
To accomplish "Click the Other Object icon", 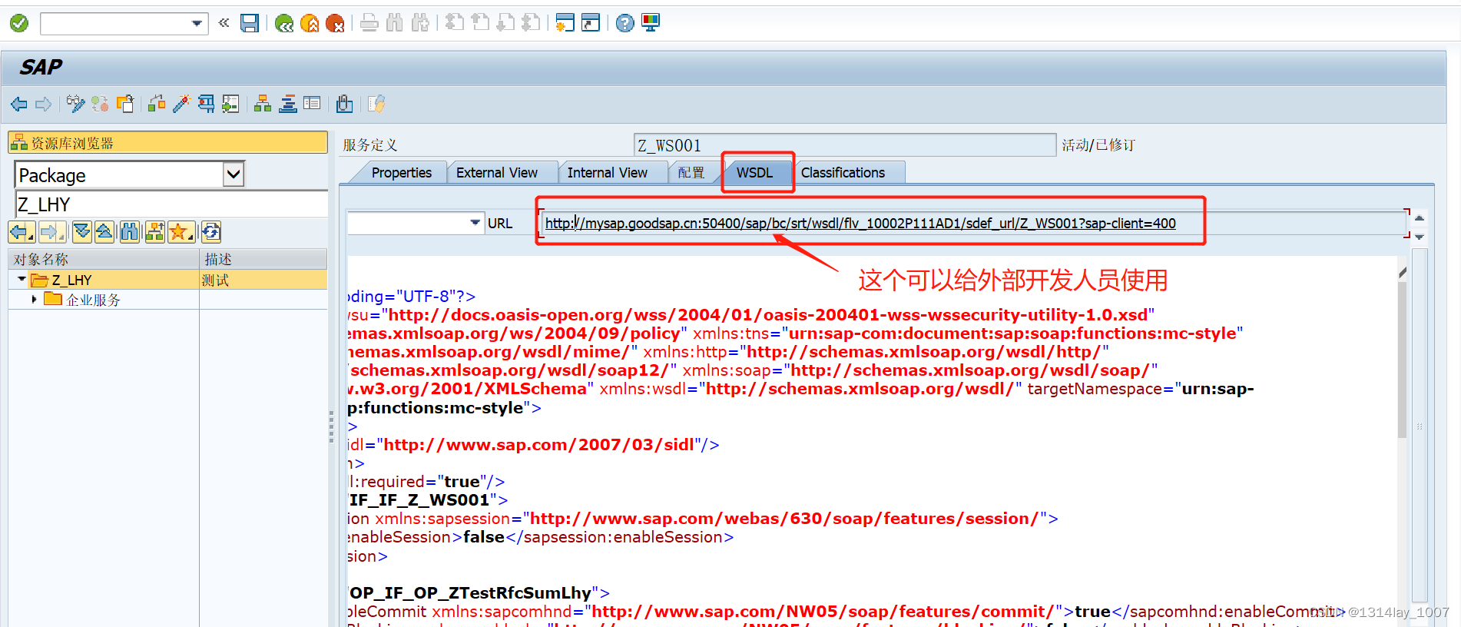I will tap(125, 104).
